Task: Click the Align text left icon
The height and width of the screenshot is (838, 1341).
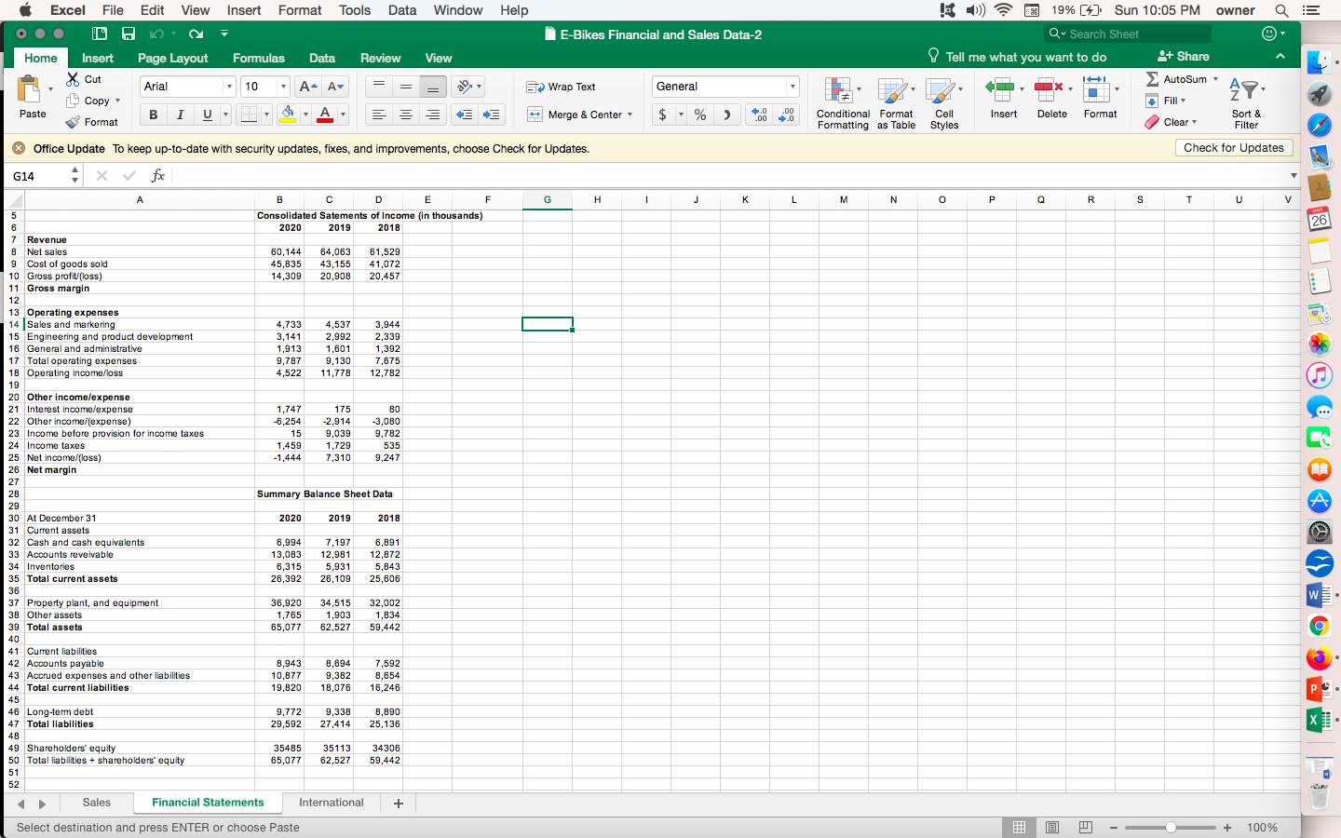Action: (x=378, y=115)
